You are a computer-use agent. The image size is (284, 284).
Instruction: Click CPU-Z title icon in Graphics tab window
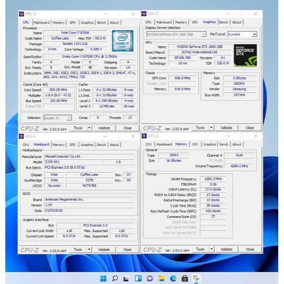tap(144, 14)
